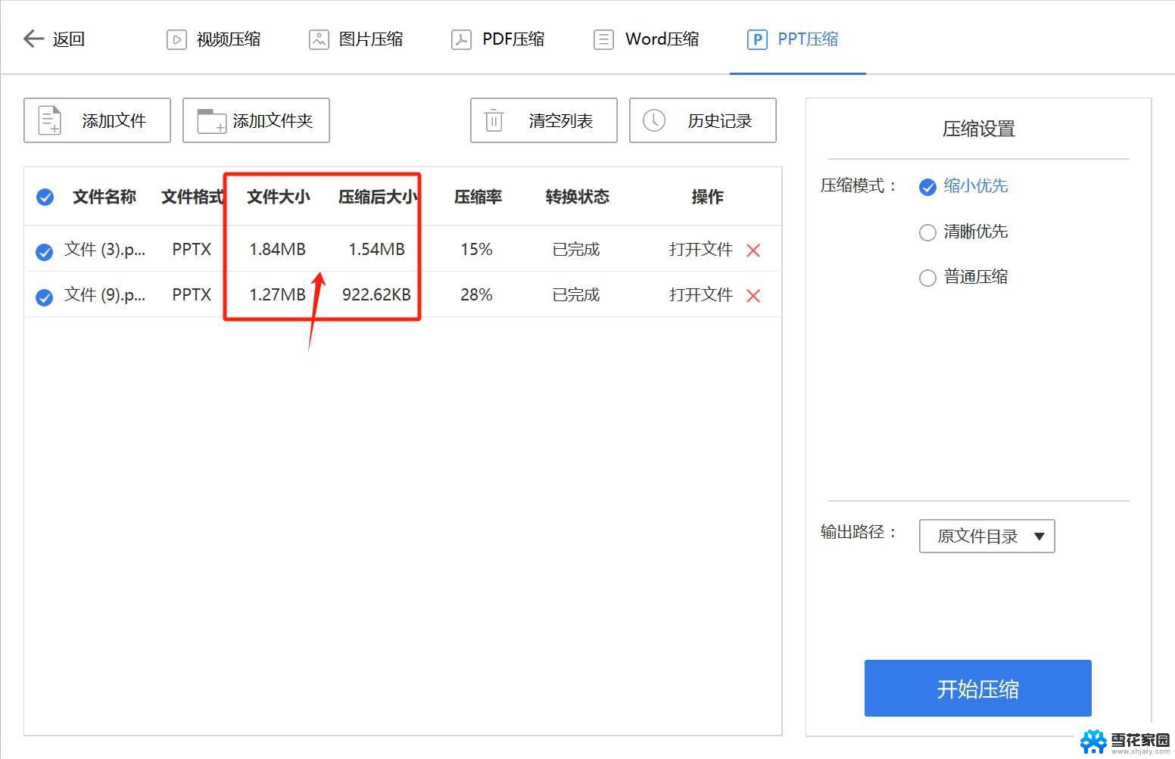The image size is (1175, 759).
Task: Click the 文件大小 column header
Action: (x=279, y=197)
